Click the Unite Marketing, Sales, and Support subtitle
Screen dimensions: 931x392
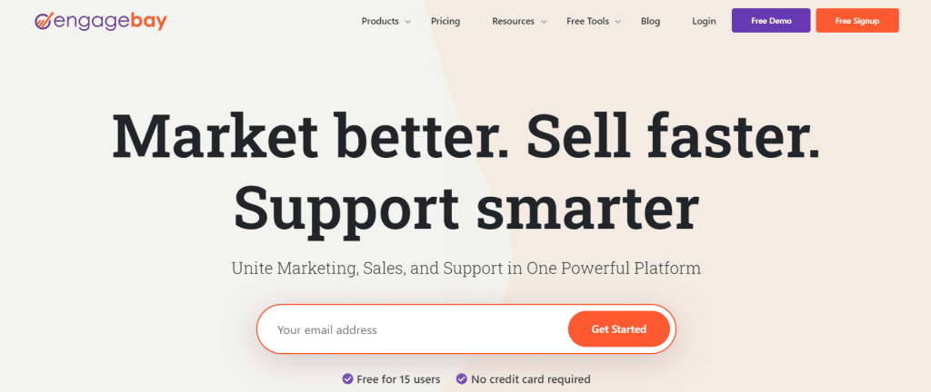tap(465, 269)
